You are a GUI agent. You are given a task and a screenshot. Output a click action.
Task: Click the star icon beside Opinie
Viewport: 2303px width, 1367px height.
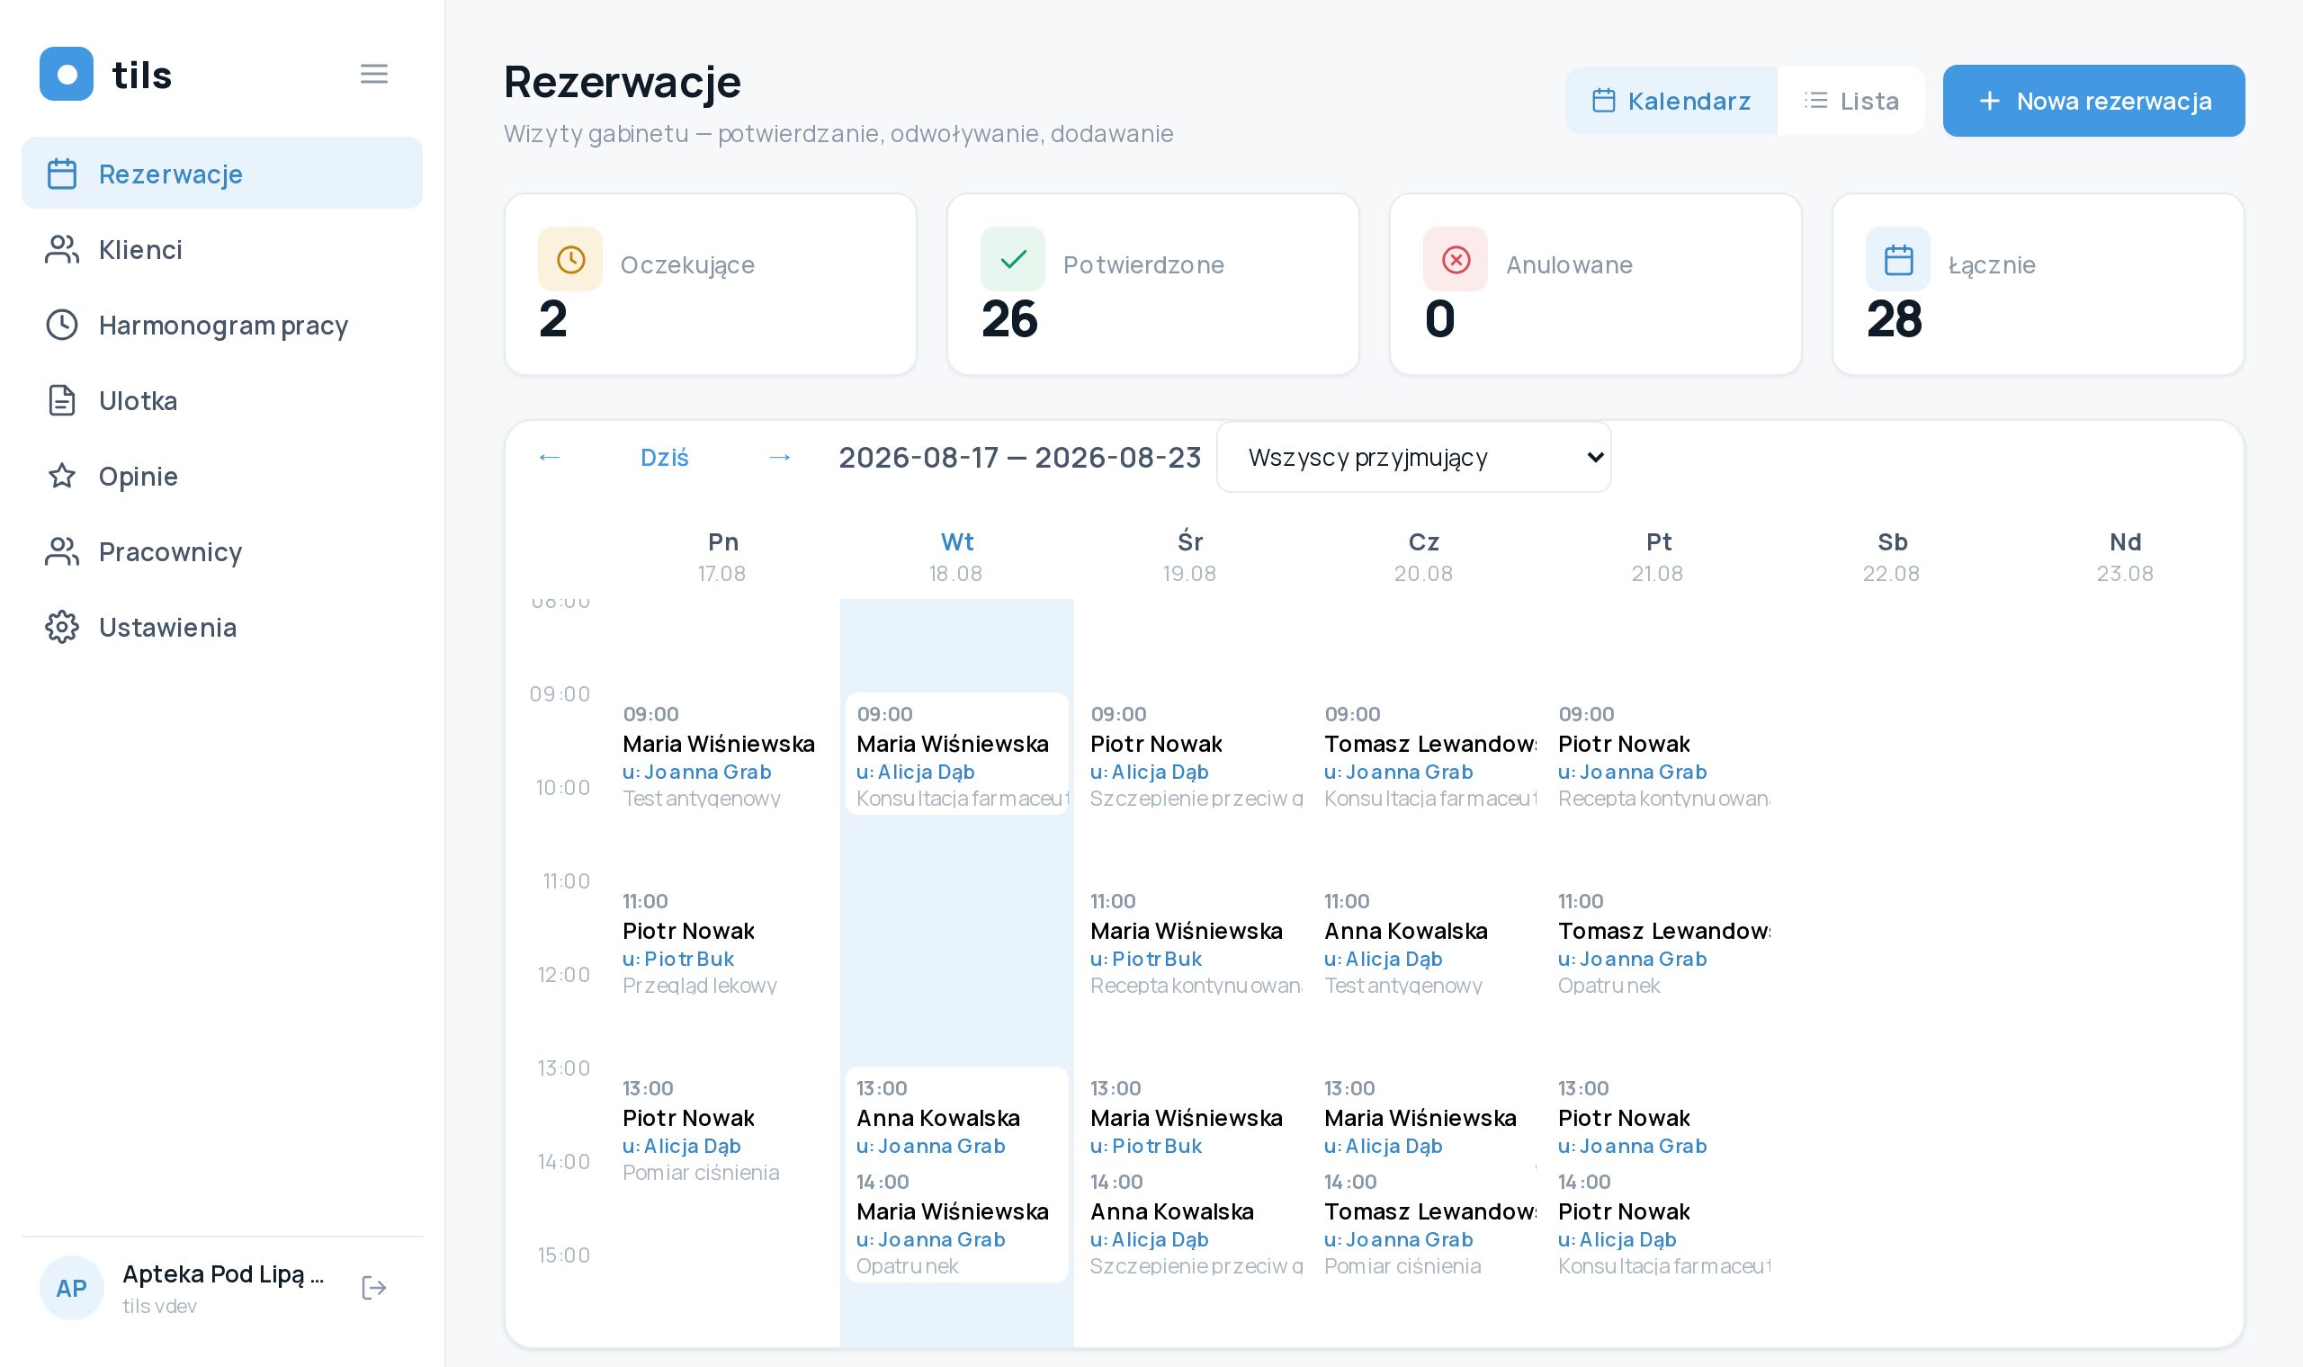pyautogui.click(x=62, y=476)
